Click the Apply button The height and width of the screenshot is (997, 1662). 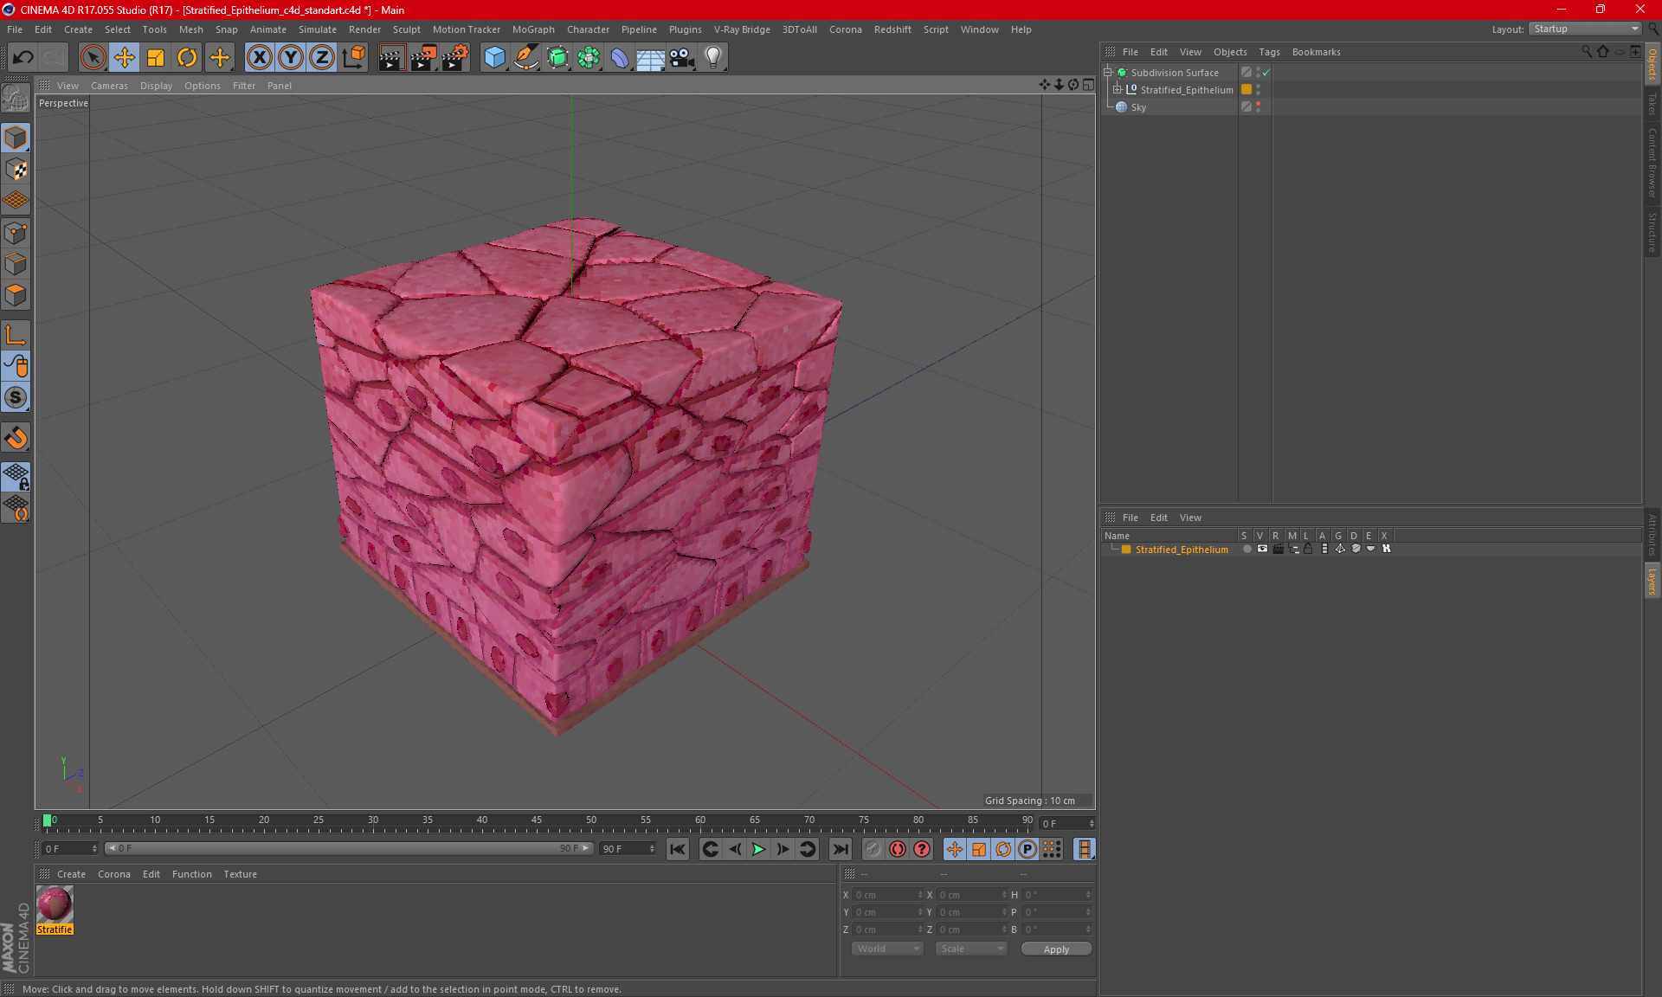pyautogui.click(x=1056, y=949)
